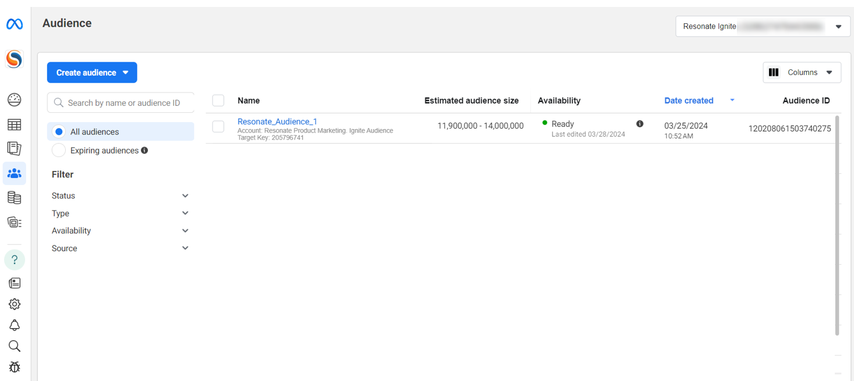Expand the Availability filter

click(x=121, y=231)
